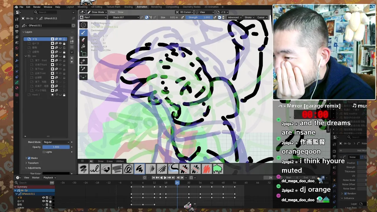
Task: Open the Render menu
Action: click(37, 7)
